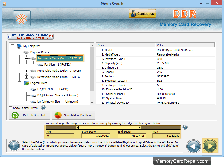Toggle the Show Logical Drives checkbox
The image size is (224, 165).
[x=11, y=108]
